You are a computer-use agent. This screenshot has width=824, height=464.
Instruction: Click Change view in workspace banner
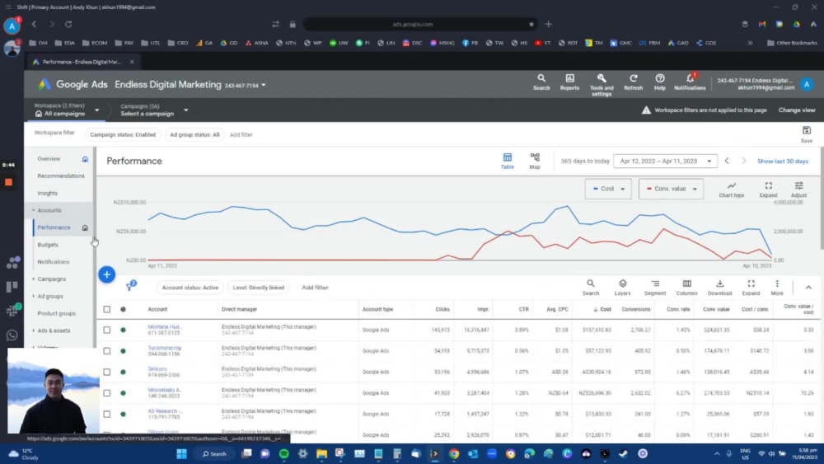pos(797,110)
